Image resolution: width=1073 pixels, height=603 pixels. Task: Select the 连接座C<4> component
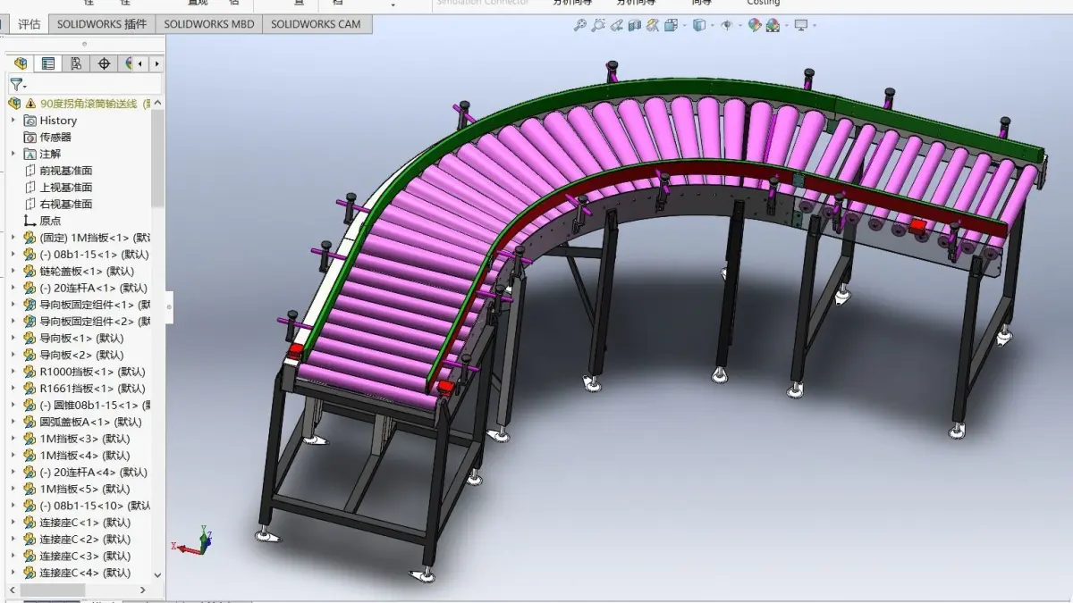pos(84,573)
